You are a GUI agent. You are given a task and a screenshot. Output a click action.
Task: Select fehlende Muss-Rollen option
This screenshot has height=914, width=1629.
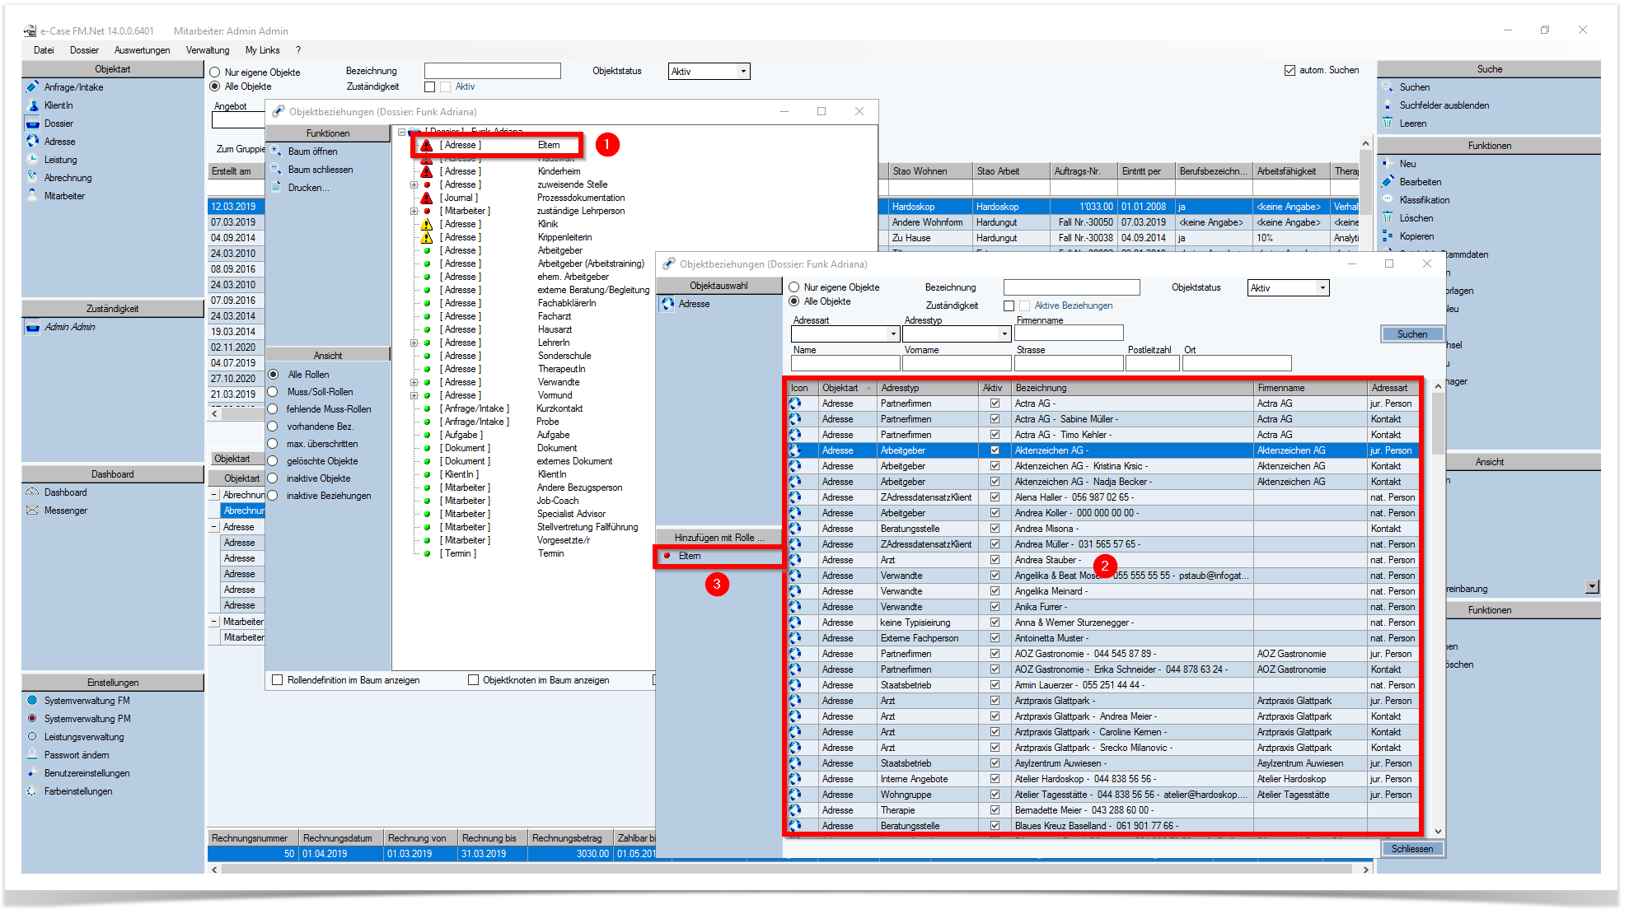273,409
